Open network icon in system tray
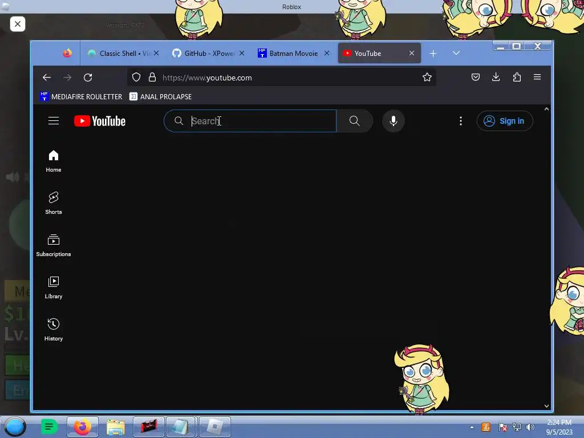 point(516,427)
